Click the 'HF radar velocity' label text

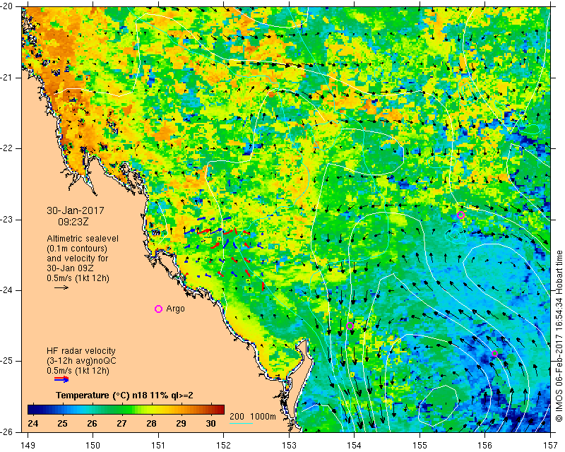tap(81, 351)
